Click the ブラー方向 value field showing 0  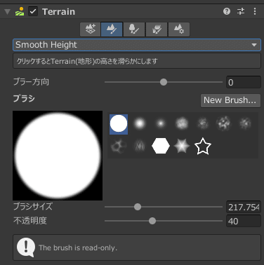click(244, 82)
